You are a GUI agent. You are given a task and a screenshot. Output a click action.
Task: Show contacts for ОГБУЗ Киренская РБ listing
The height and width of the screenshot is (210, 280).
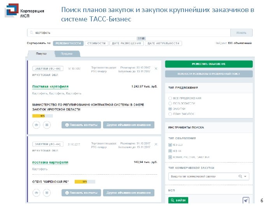pyautogui.click(x=81, y=192)
